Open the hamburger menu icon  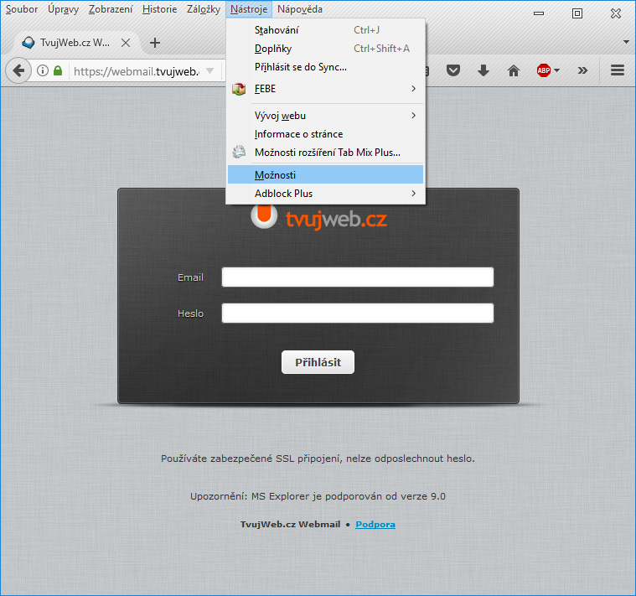click(618, 71)
